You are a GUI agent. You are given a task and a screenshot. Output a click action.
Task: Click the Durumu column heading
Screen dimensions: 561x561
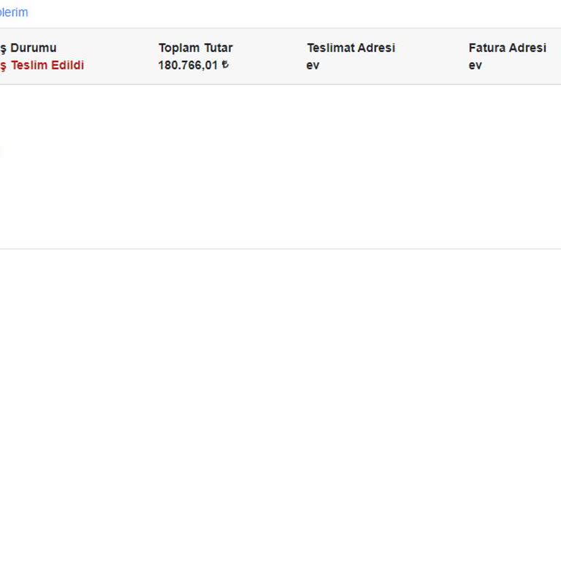click(32, 48)
